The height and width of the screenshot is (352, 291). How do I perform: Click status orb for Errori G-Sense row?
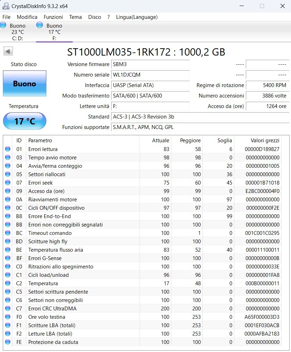point(8,258)
